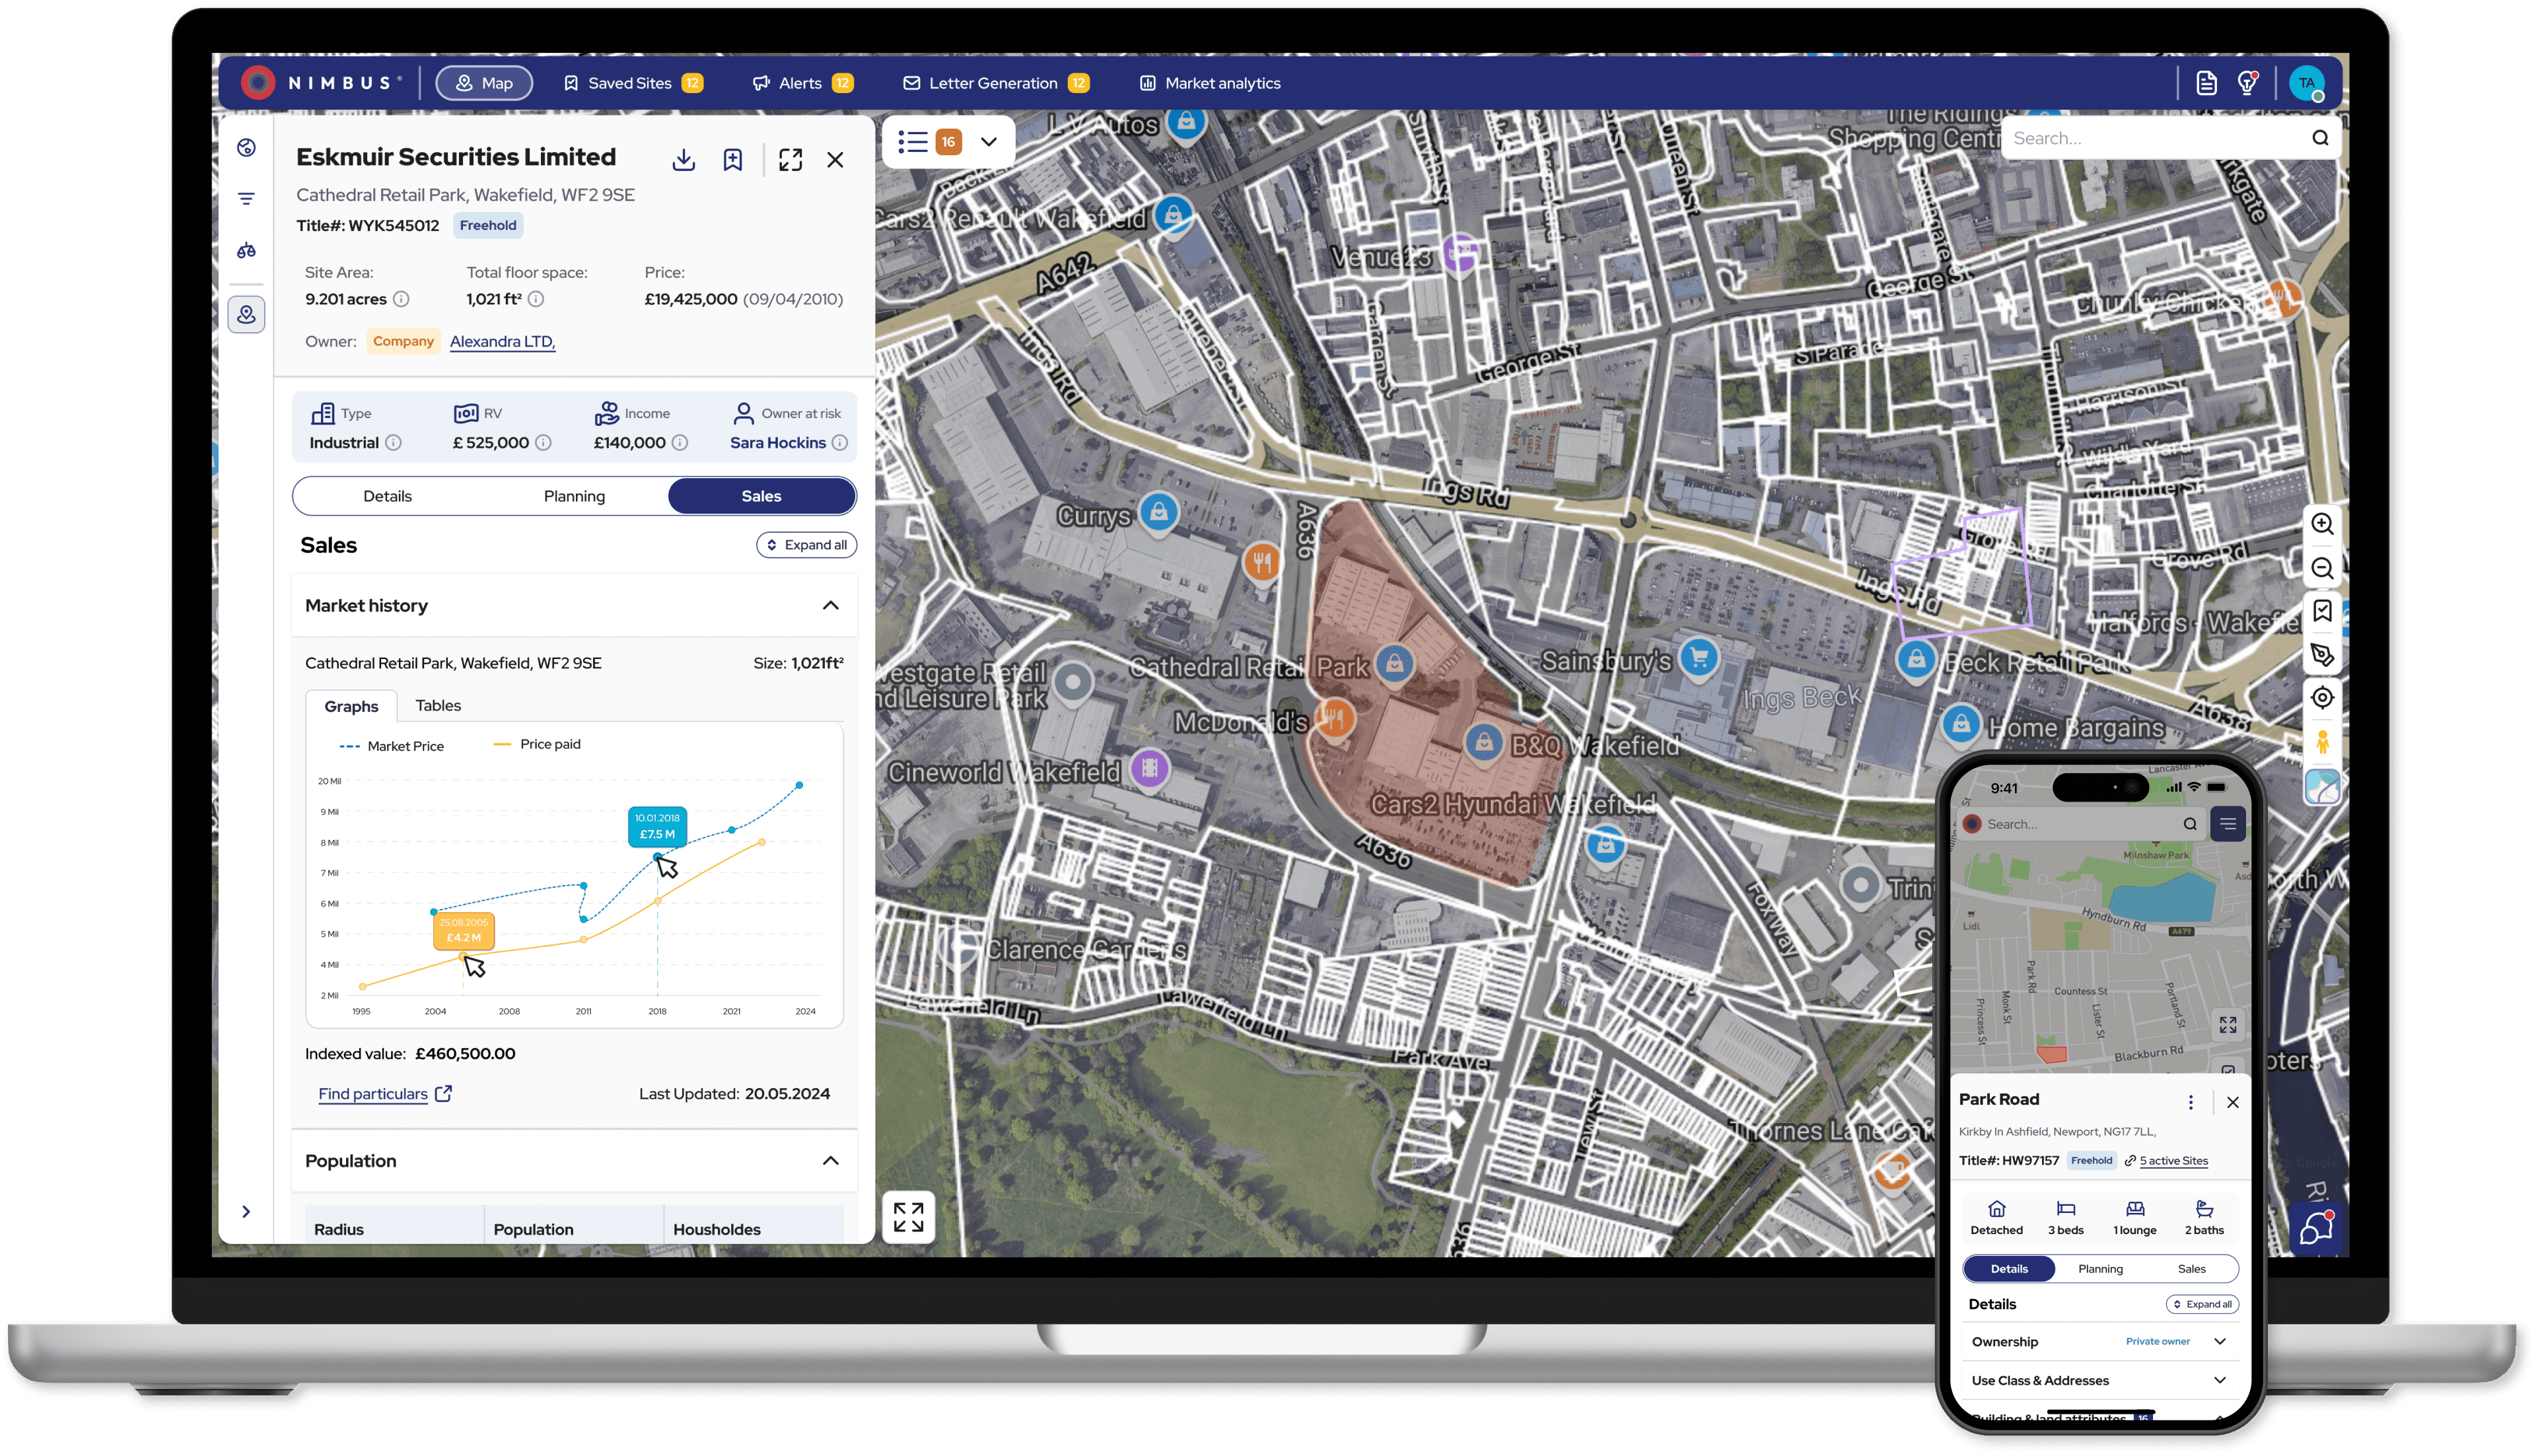
Task: Click the map zoom out button
Action: click(2322, 568)
